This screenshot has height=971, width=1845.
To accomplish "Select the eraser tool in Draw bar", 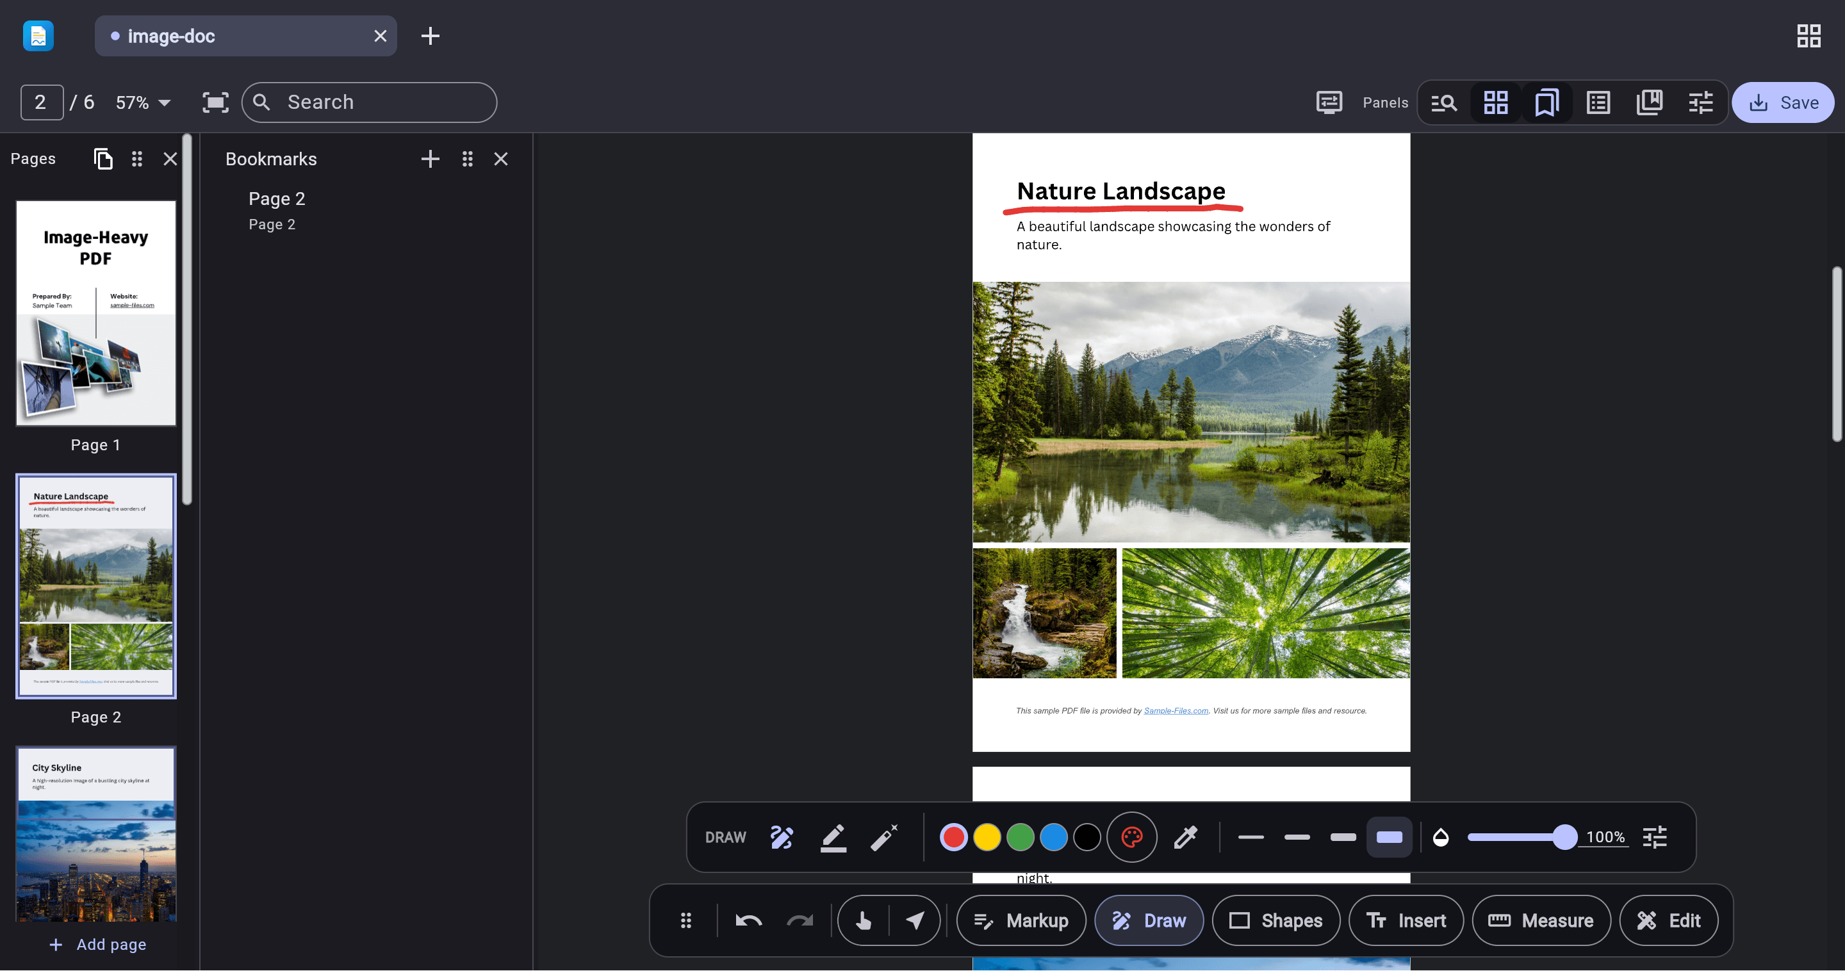I will point(885,837).
